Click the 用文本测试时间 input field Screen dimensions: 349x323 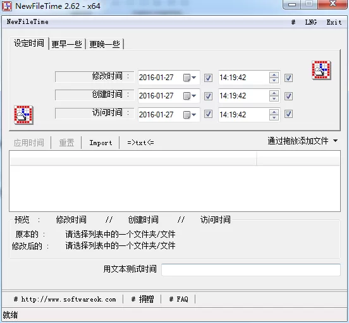pos(251,270)
